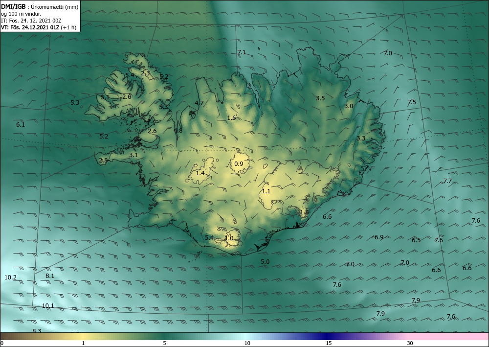Viewport: 489px width, 347px height.
Task: Click the 3.3 value in east Iceland
Action: 361,138
